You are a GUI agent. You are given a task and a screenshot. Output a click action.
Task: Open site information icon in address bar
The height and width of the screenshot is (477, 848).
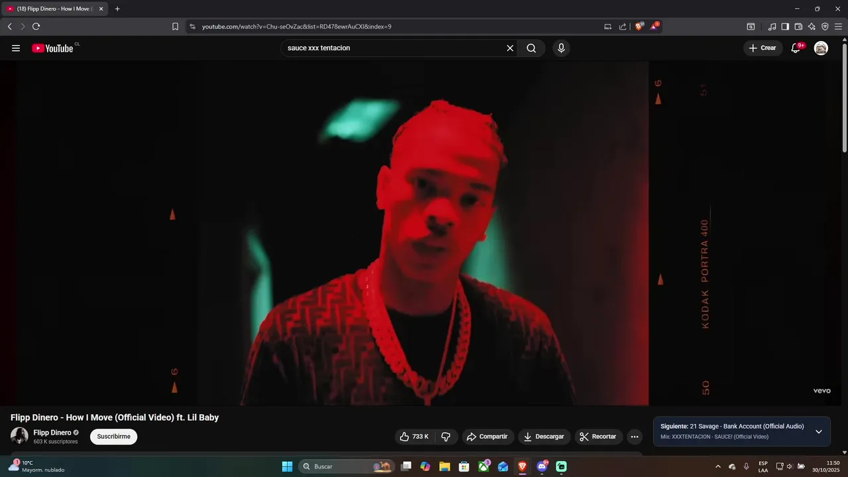tap(193, 26)
